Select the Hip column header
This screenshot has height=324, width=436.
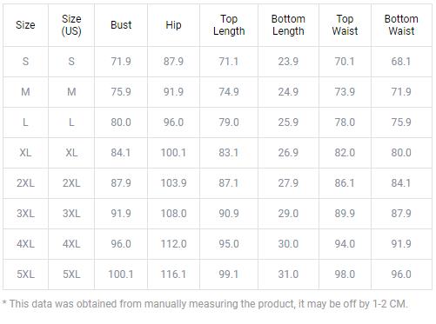point(173,25)
